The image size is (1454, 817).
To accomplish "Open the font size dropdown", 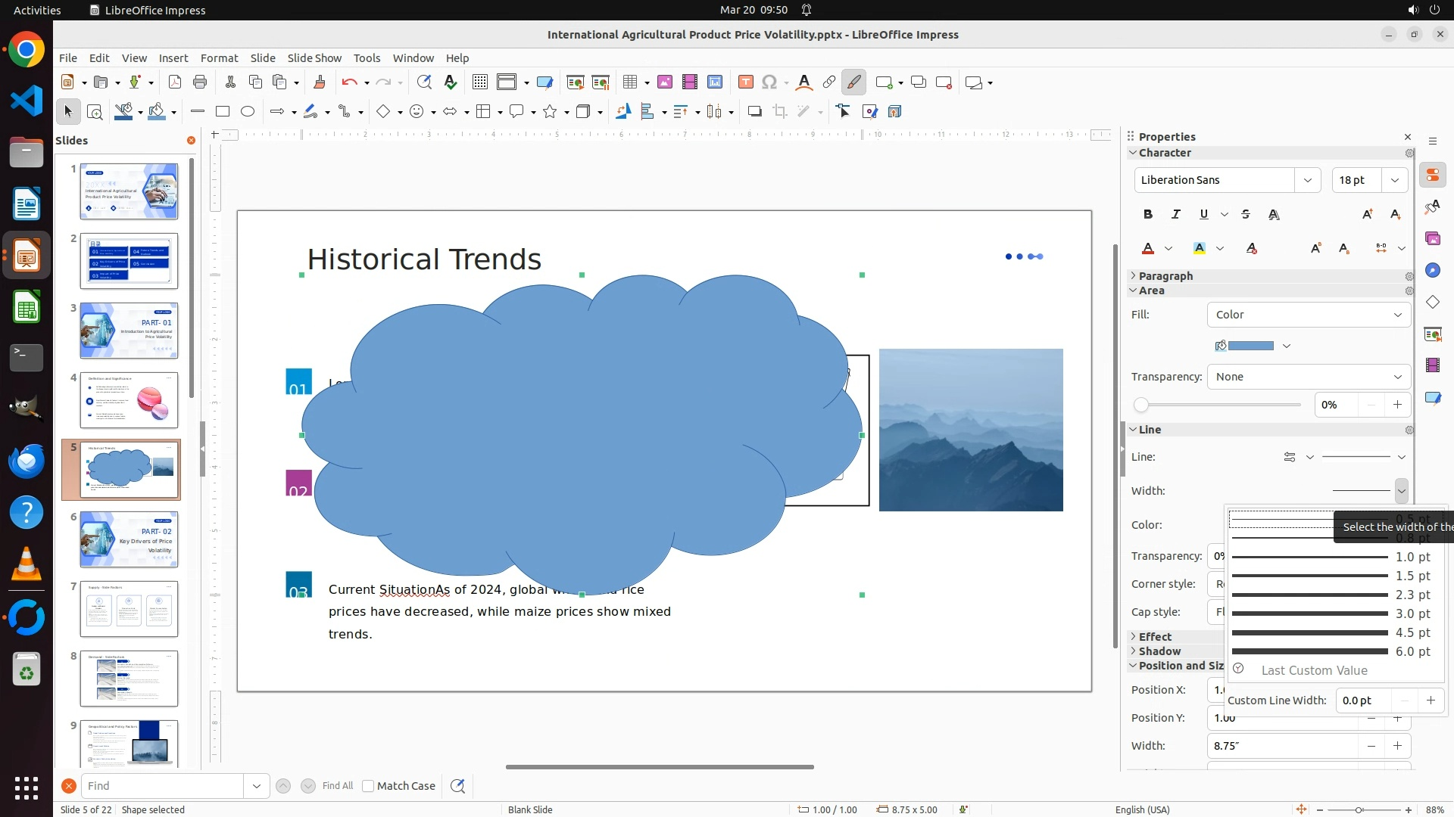I will [x=1394, y=180].
